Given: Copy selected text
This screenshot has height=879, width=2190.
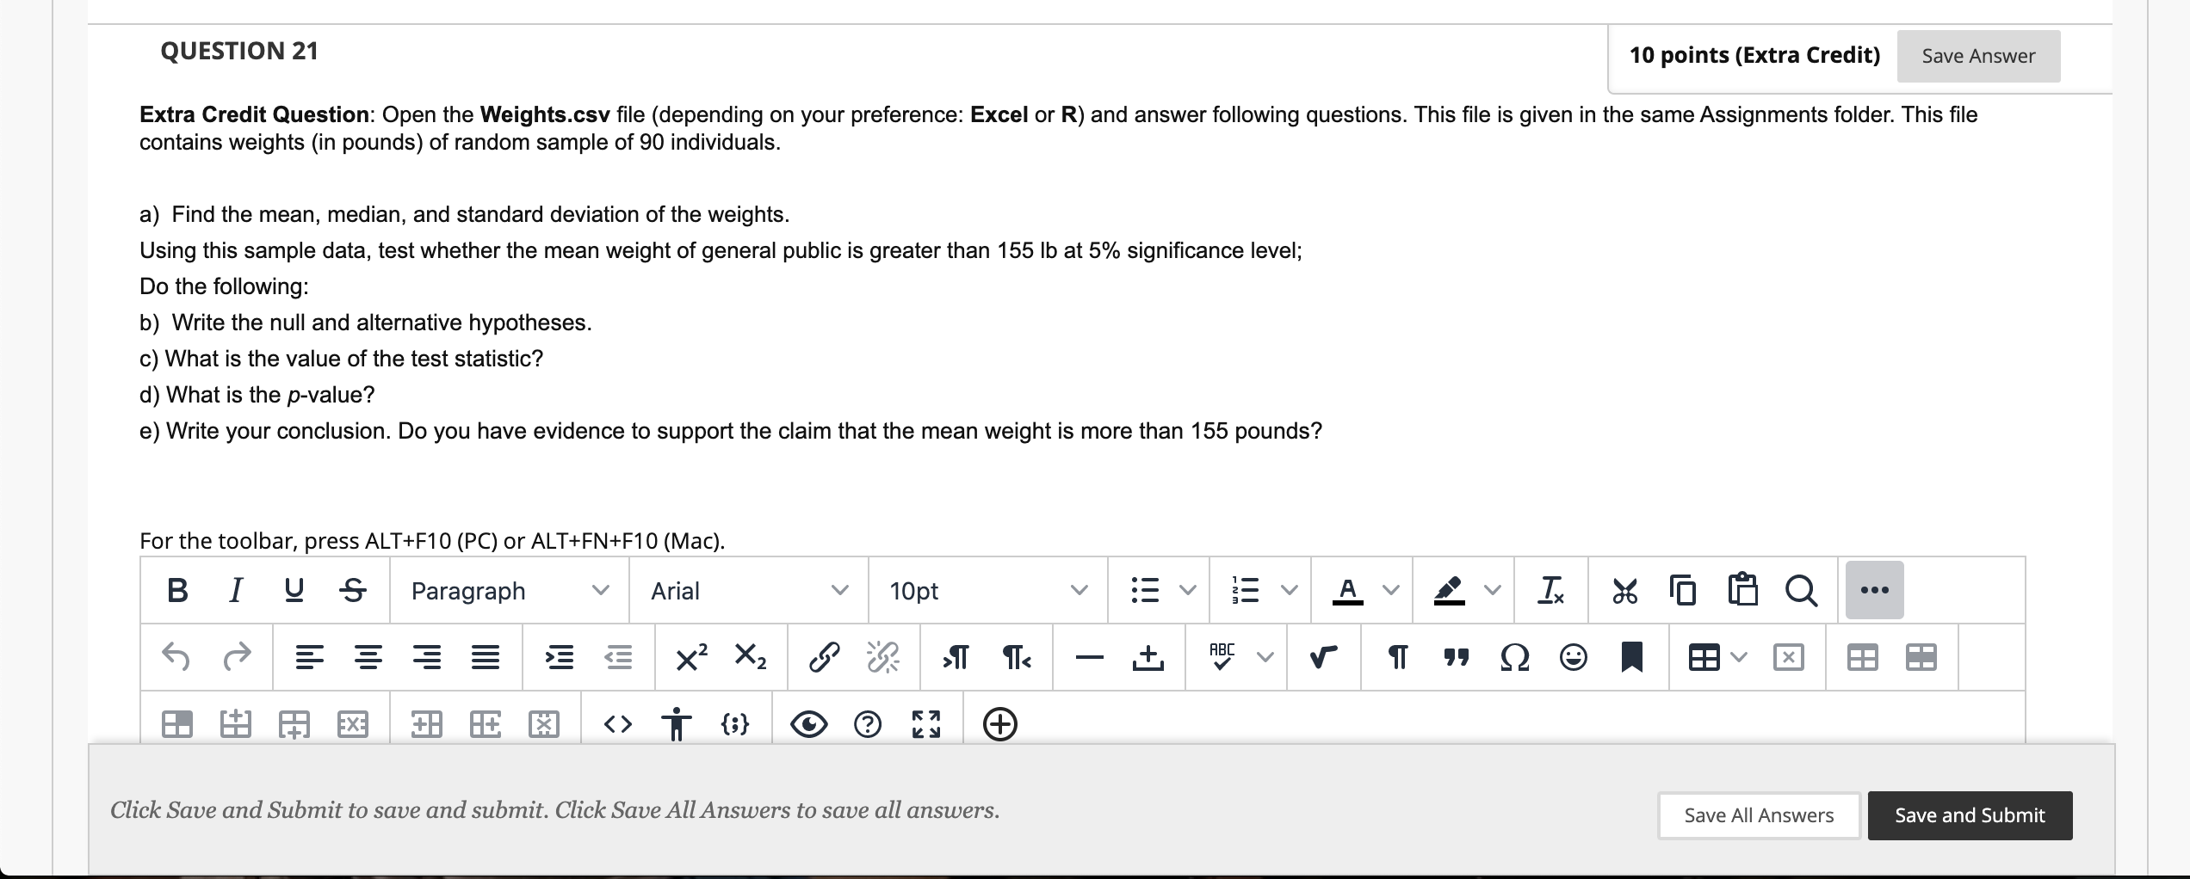Looking at the screenshot, I should pyautogui.click(x=1684, y=591).
